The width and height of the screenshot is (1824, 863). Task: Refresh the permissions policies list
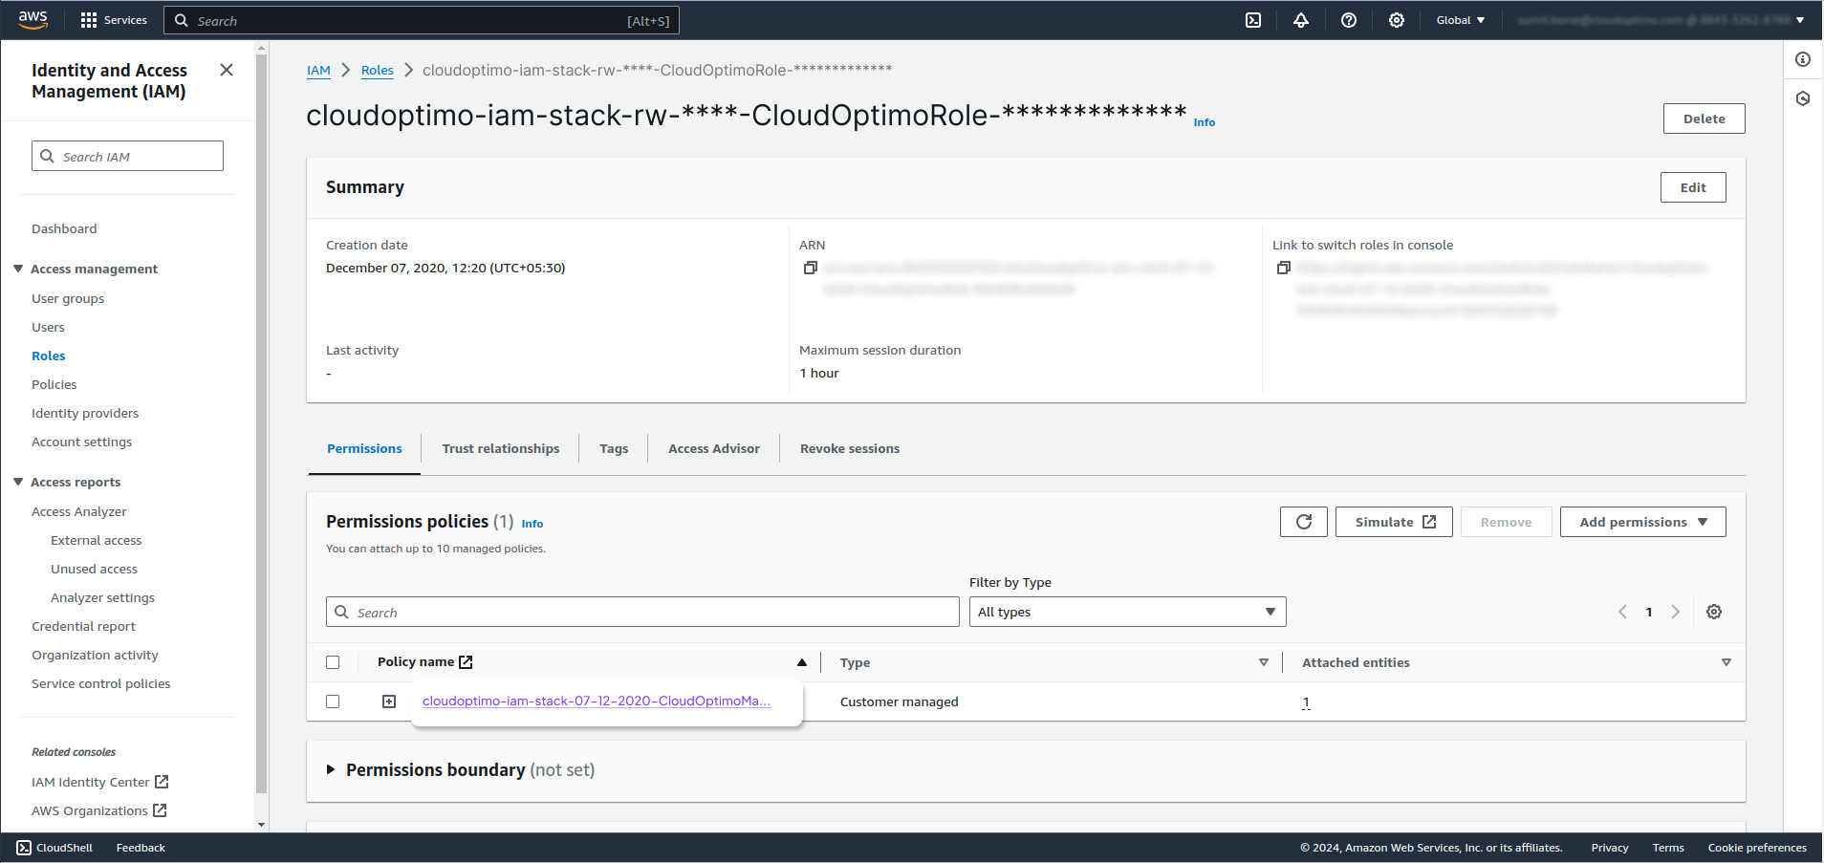[1304, 522]
